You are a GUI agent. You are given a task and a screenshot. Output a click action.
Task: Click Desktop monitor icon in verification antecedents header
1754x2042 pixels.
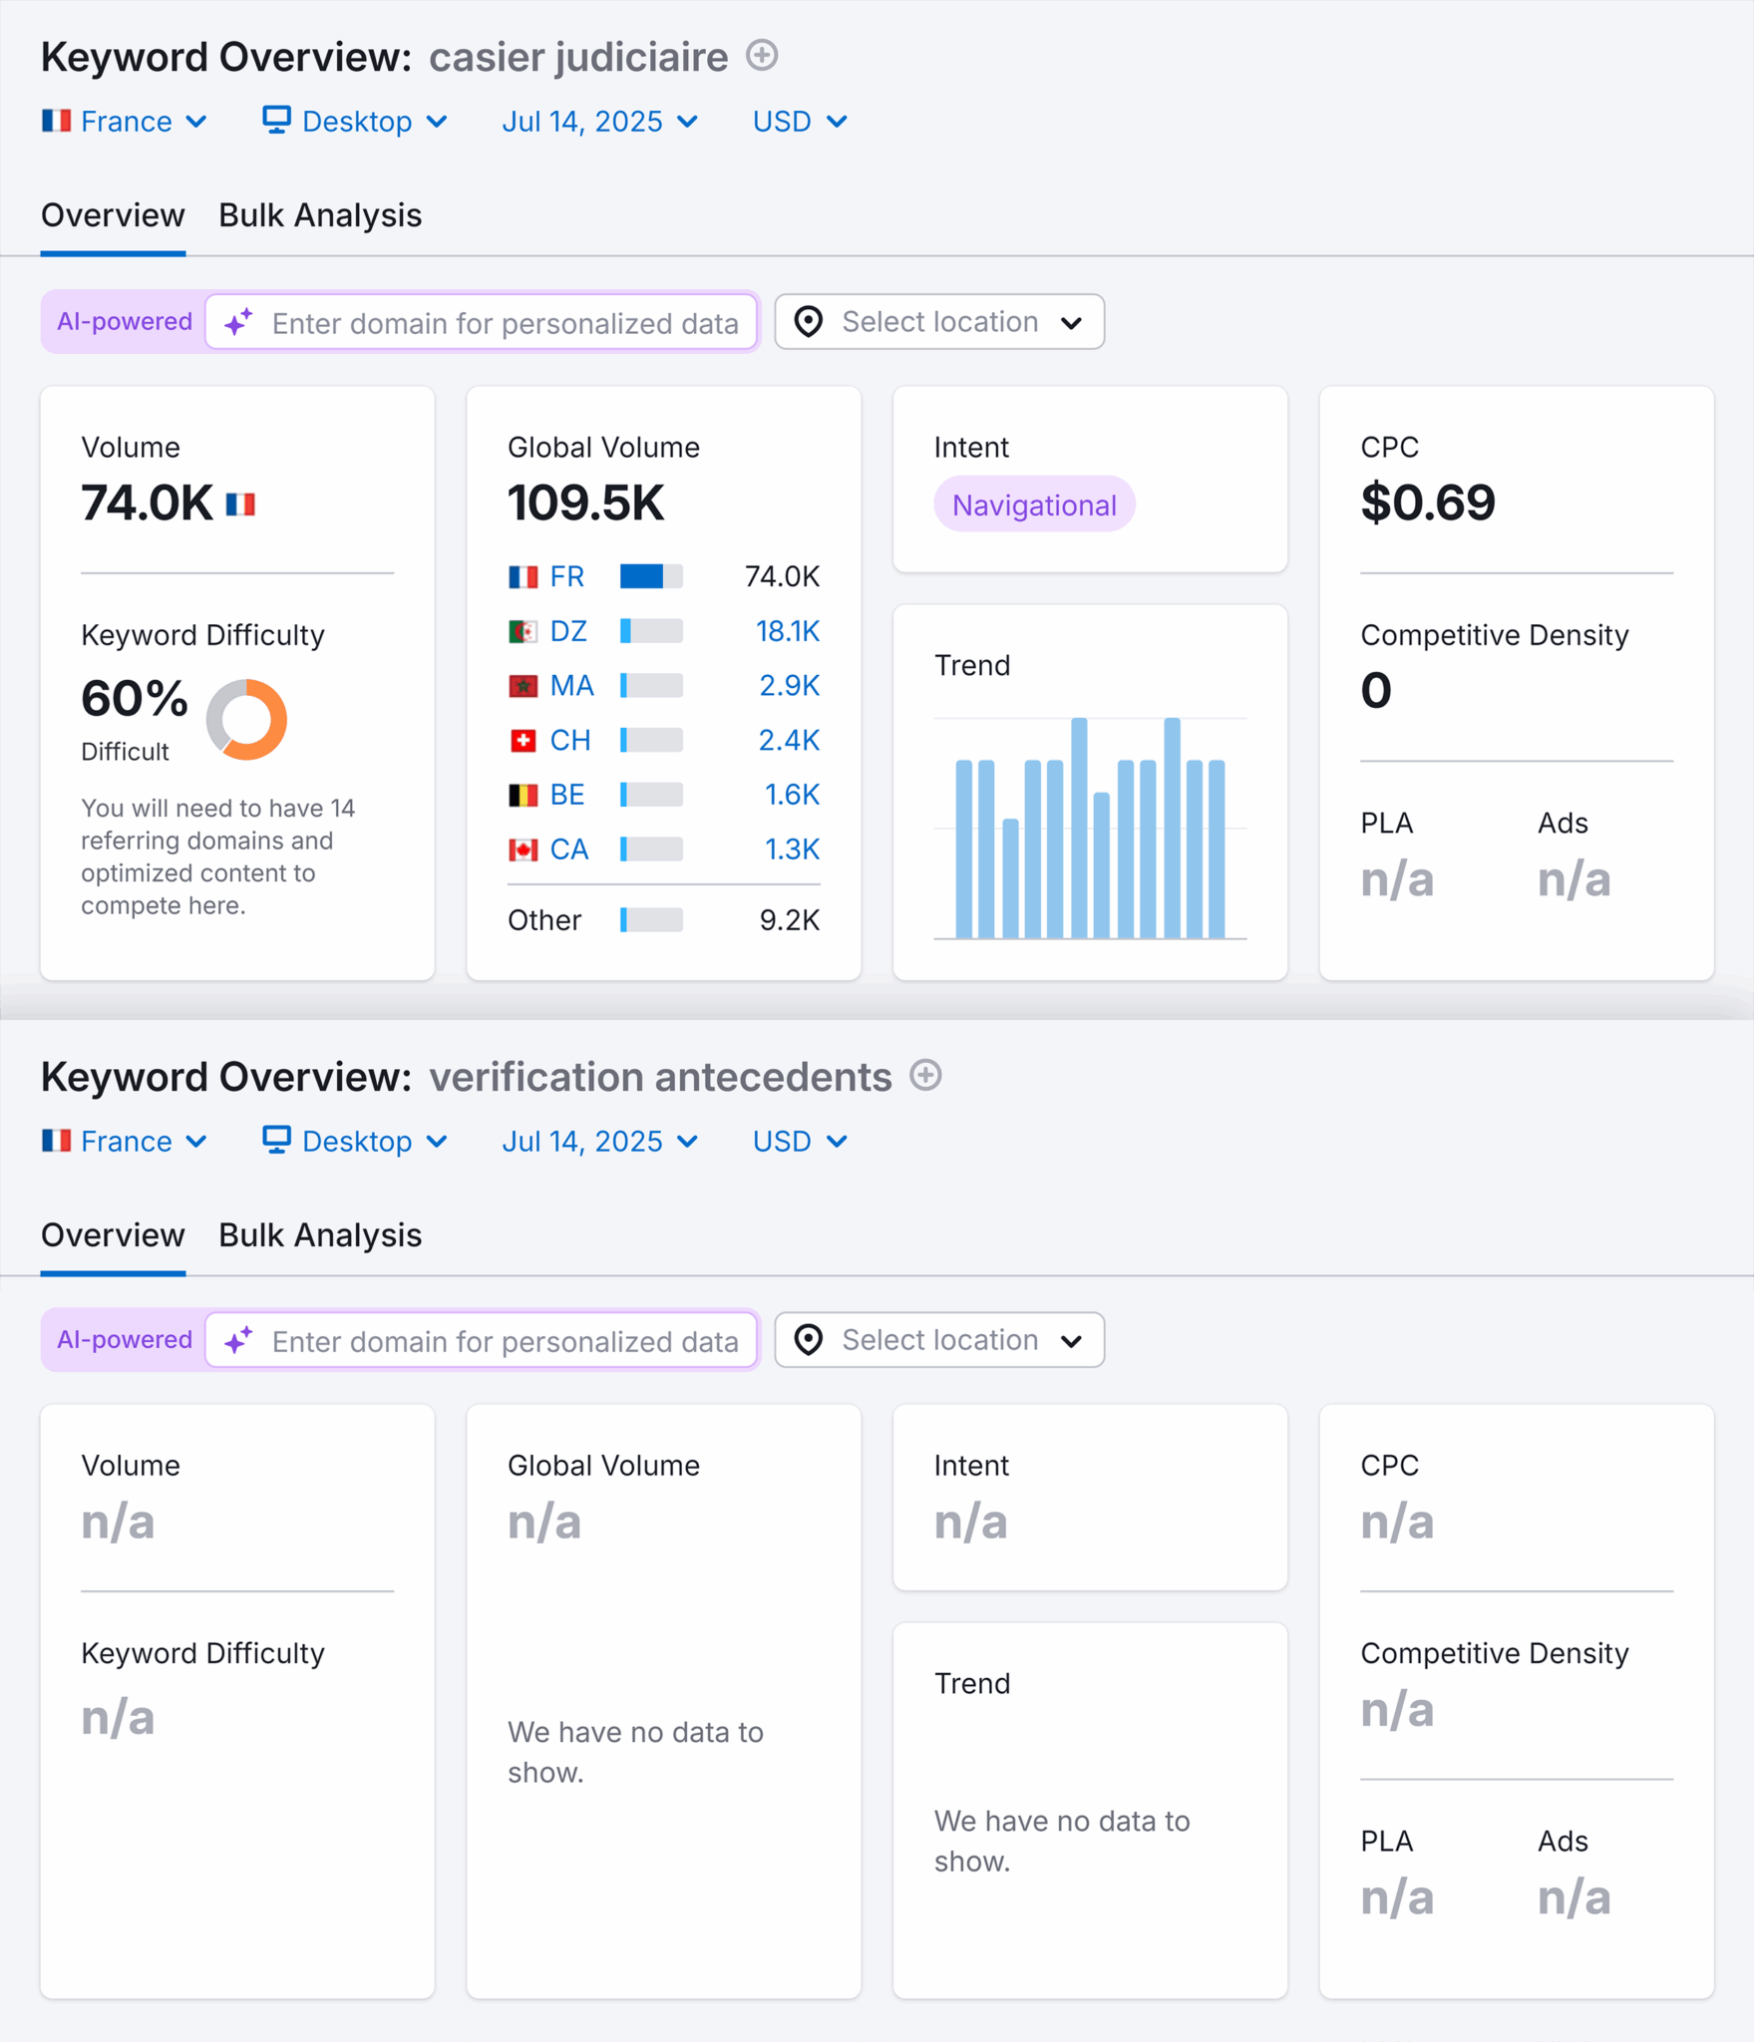[x=276, y=1139]
